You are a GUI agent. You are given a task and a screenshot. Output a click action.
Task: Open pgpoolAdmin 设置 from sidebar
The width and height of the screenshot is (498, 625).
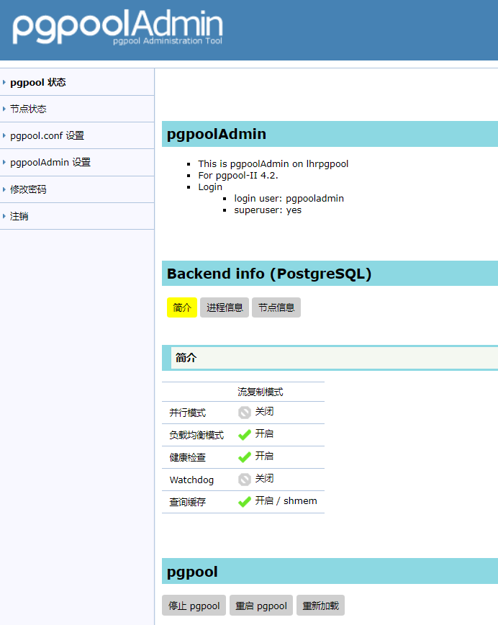[x=50, y=163]
